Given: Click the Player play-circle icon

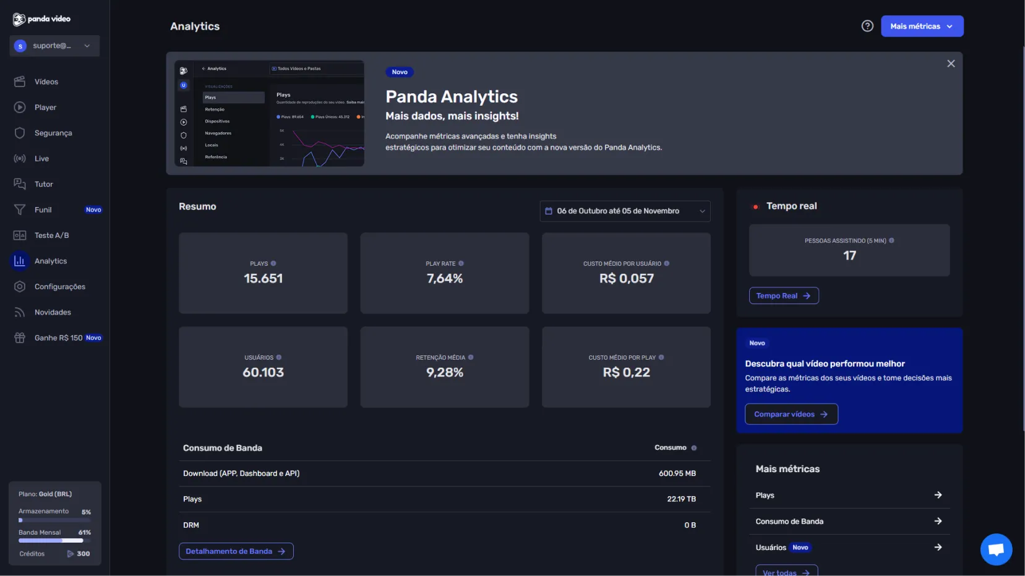Looking at the screenshot, I should [20, 108].
